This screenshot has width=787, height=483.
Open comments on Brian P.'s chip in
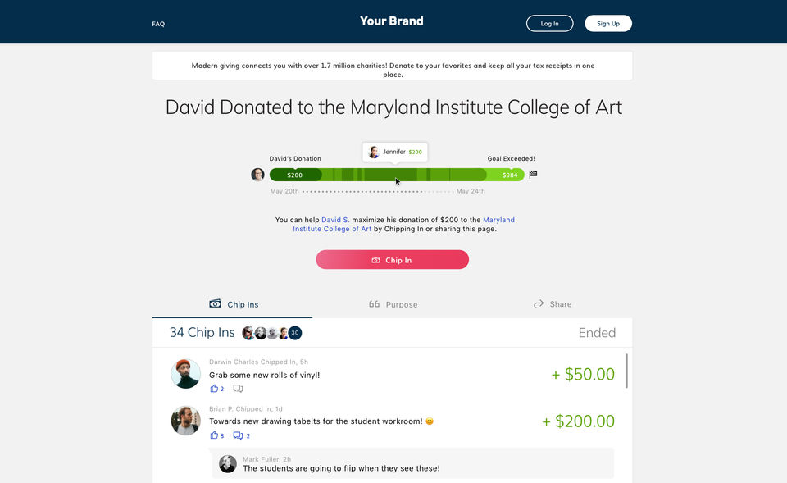[x=238, y=435]
